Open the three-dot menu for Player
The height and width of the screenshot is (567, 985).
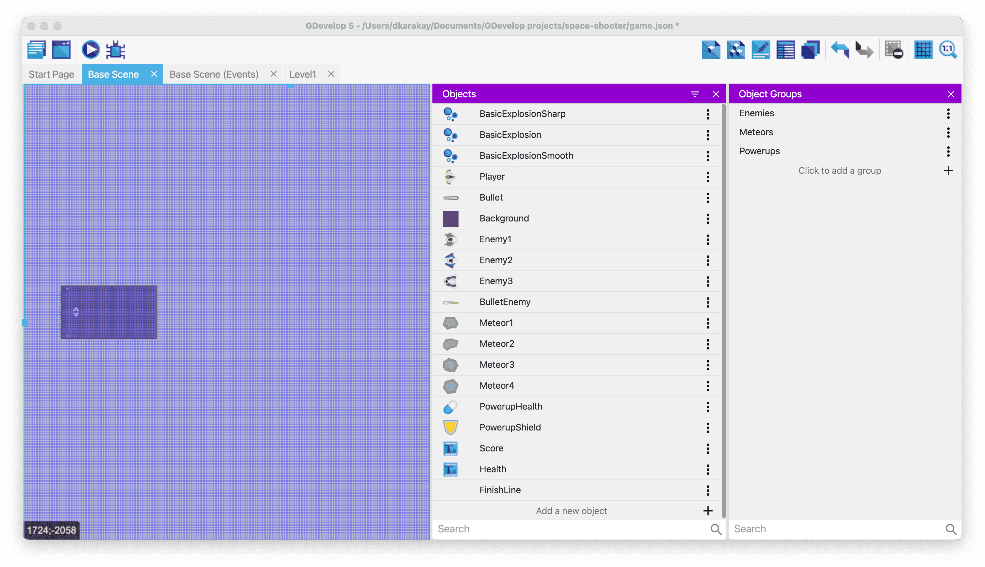pyautogui.click(x=708, y=177)
